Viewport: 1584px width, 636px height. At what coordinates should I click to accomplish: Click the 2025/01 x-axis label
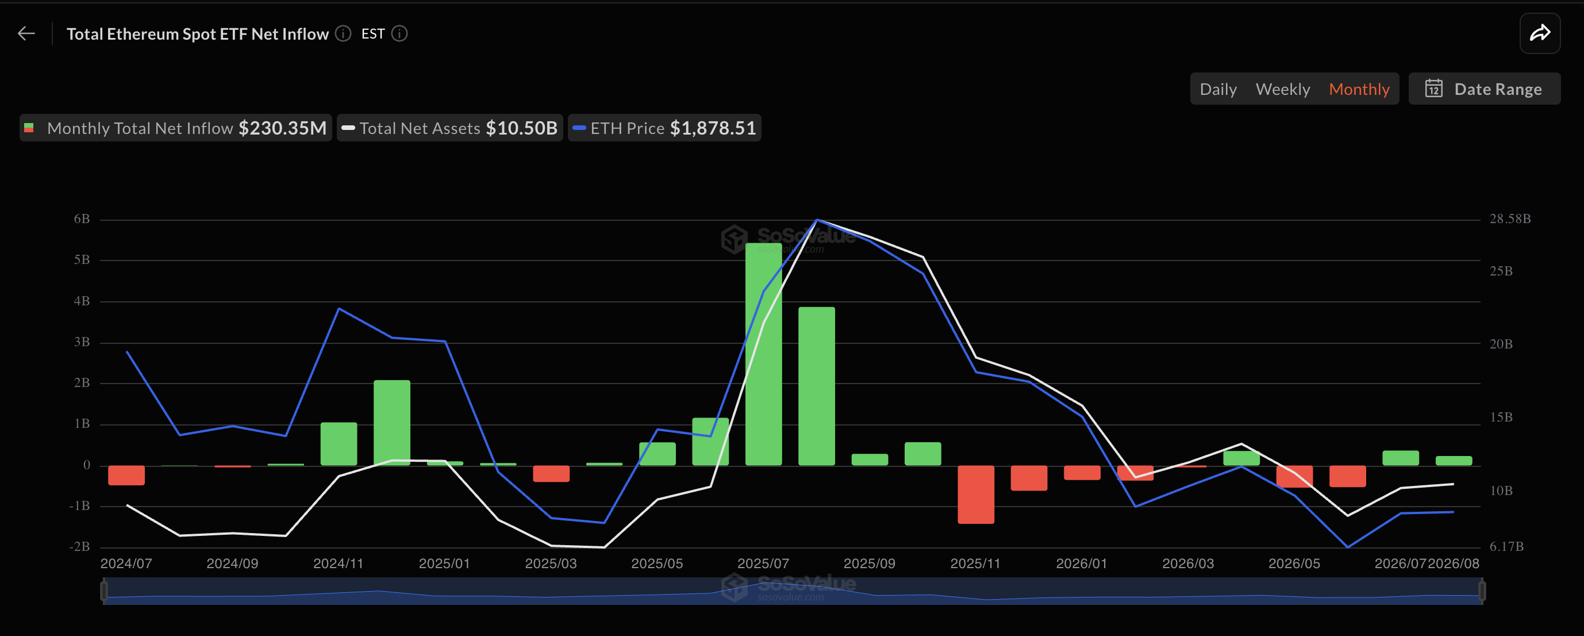(445, 564)
